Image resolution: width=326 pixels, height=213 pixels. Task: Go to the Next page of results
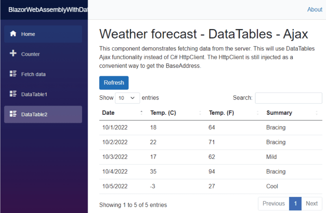pos(312,203)
